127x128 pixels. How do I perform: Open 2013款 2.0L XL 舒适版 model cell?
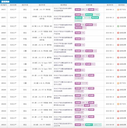42,83
